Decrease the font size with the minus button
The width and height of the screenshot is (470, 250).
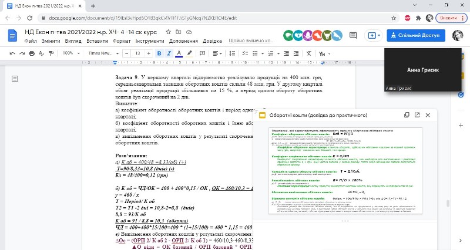click(x=126, y=53)
